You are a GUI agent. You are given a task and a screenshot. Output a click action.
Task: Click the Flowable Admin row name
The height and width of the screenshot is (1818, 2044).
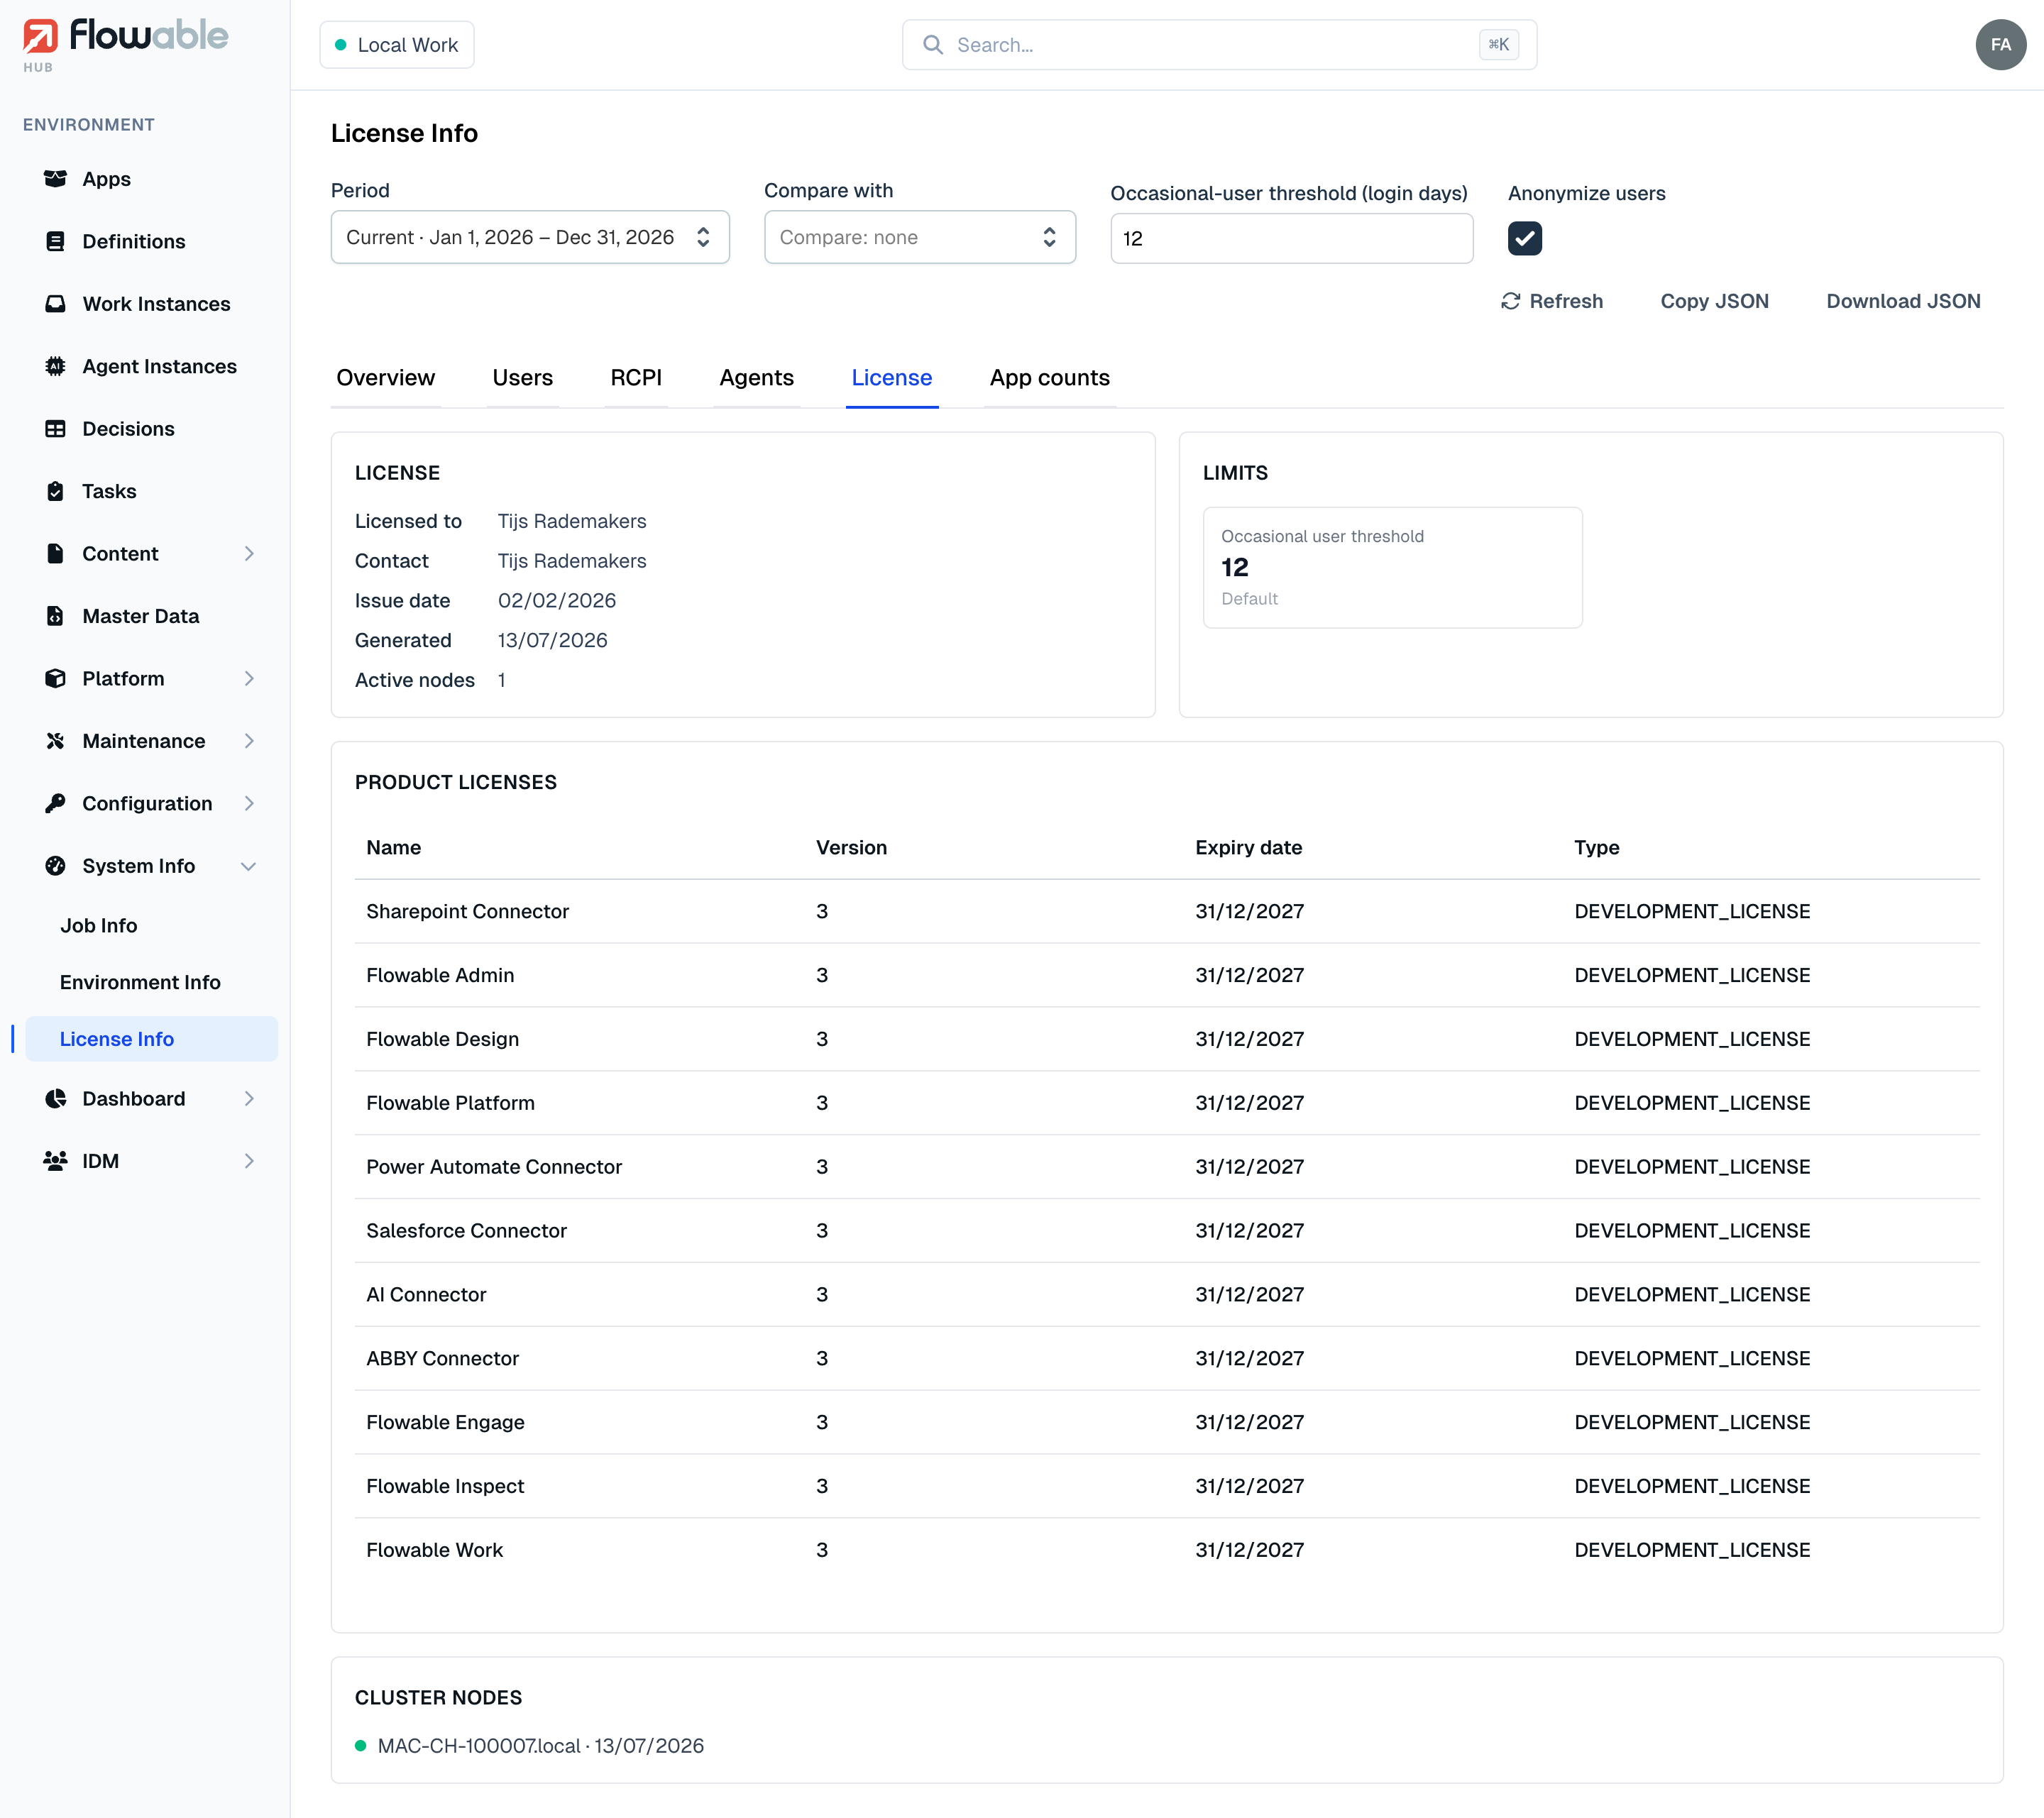tap(440, 975)
